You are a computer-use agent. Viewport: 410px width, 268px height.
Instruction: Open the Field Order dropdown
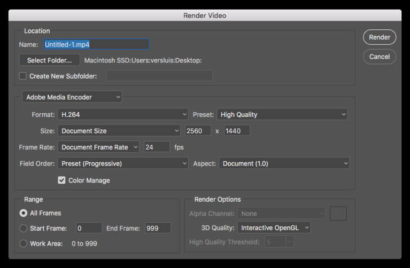[x=123, y=163]
